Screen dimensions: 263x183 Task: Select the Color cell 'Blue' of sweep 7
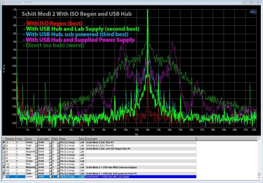[x=30, y=155]
